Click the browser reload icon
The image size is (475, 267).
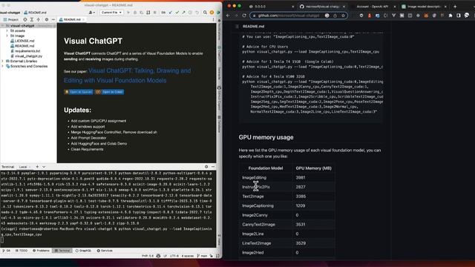[244, 16]
